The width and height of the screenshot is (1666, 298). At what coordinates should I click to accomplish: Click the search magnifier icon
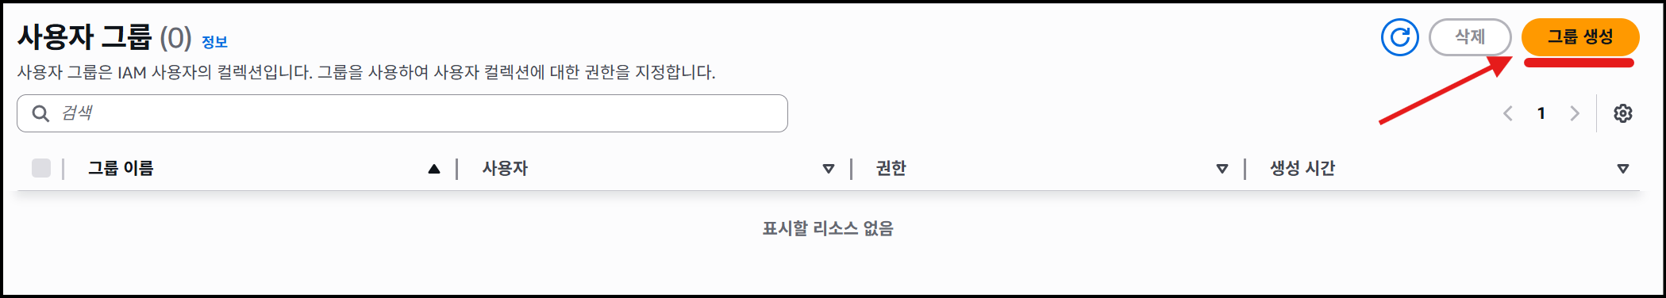(40, 113)
